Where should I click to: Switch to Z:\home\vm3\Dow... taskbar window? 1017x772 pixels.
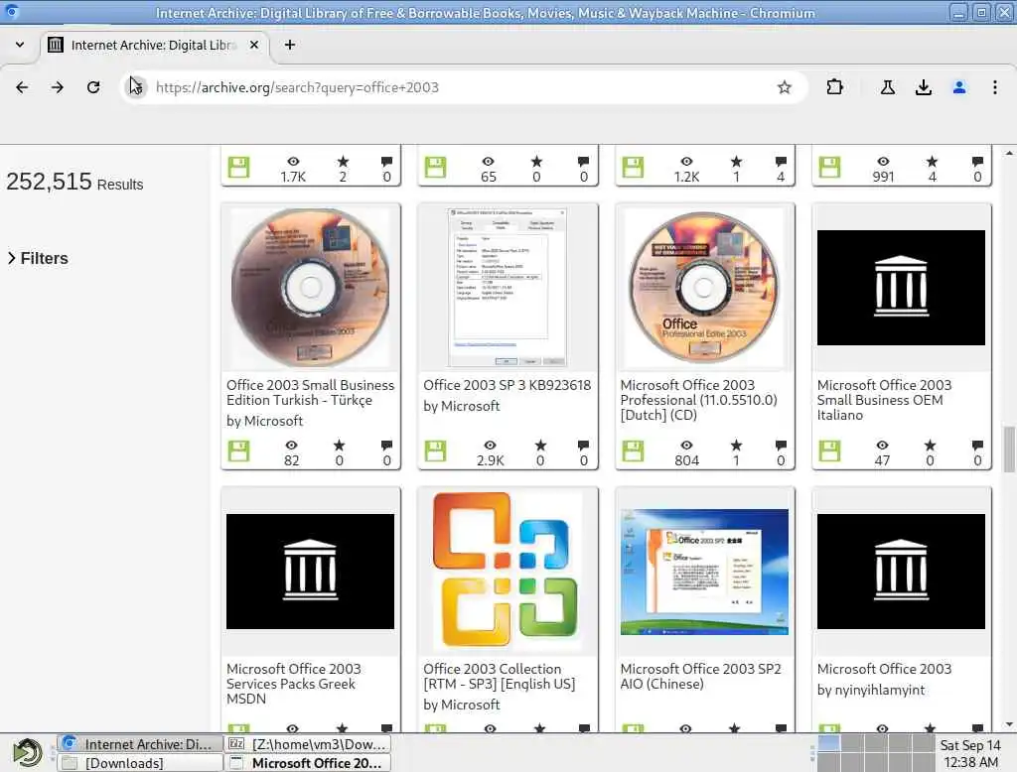(308, 744)
